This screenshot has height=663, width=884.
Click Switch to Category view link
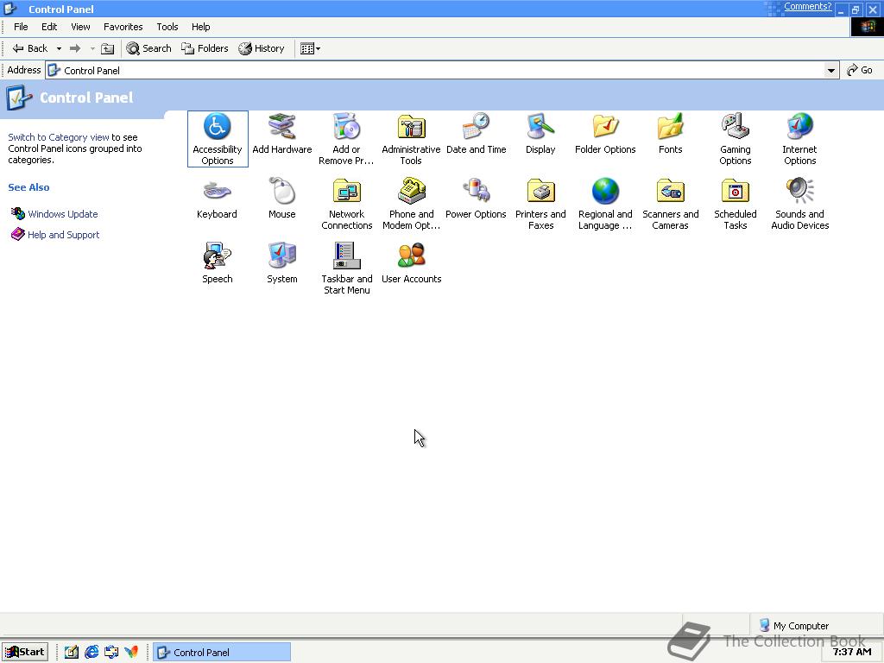pos(59,137)
